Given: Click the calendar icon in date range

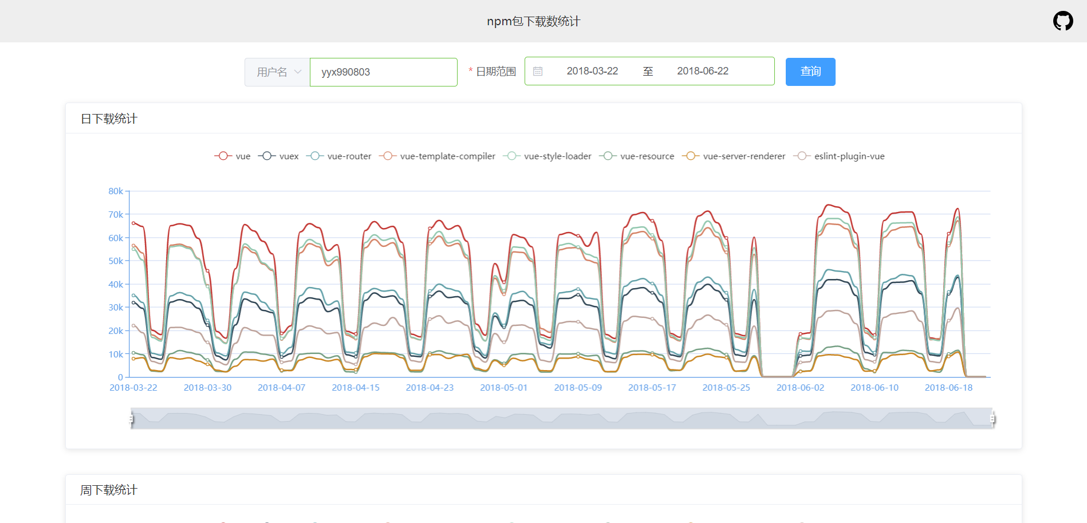Looking at the screenshot, I should click(538, 71).
